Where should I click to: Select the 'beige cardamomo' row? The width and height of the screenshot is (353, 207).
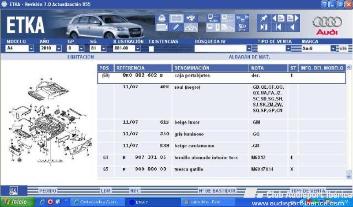pos(222,148)
